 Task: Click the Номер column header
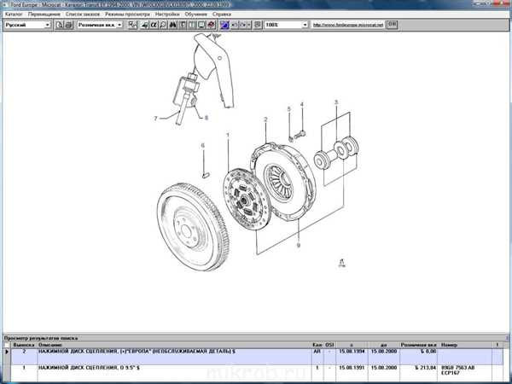(x=466, y=345)
